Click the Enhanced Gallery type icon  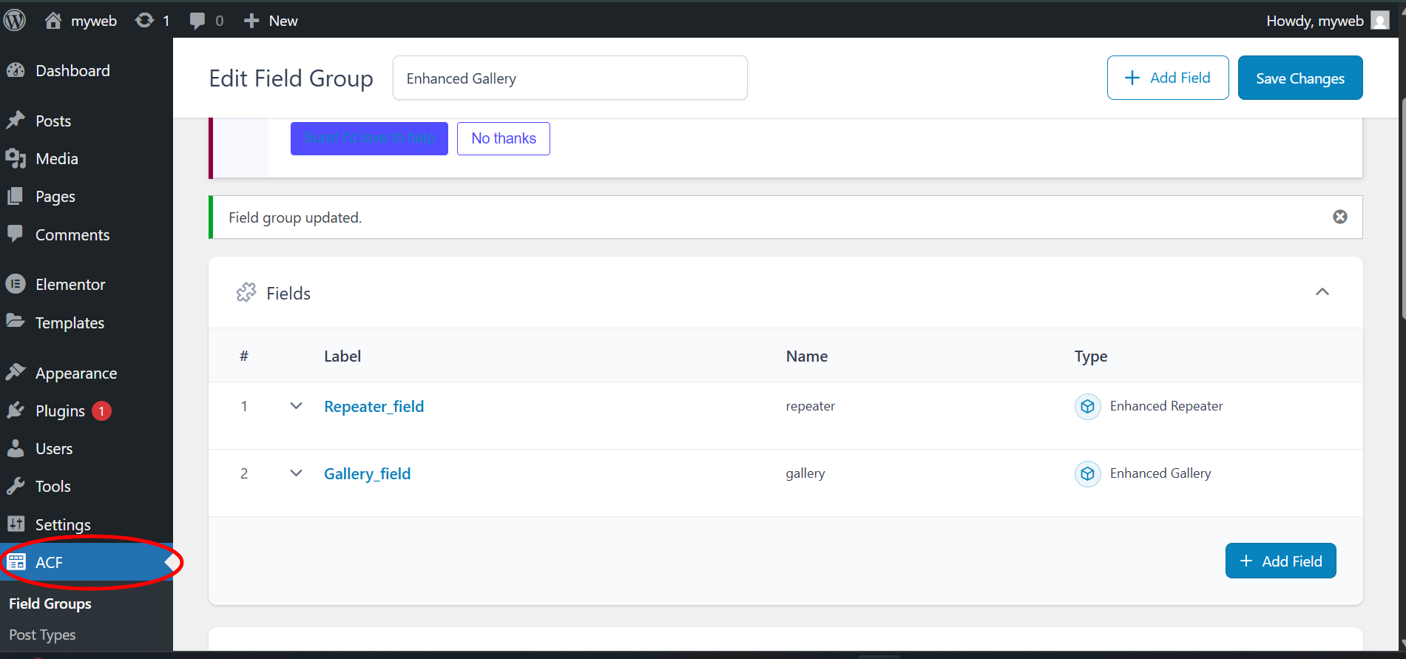click(1087, 473)
